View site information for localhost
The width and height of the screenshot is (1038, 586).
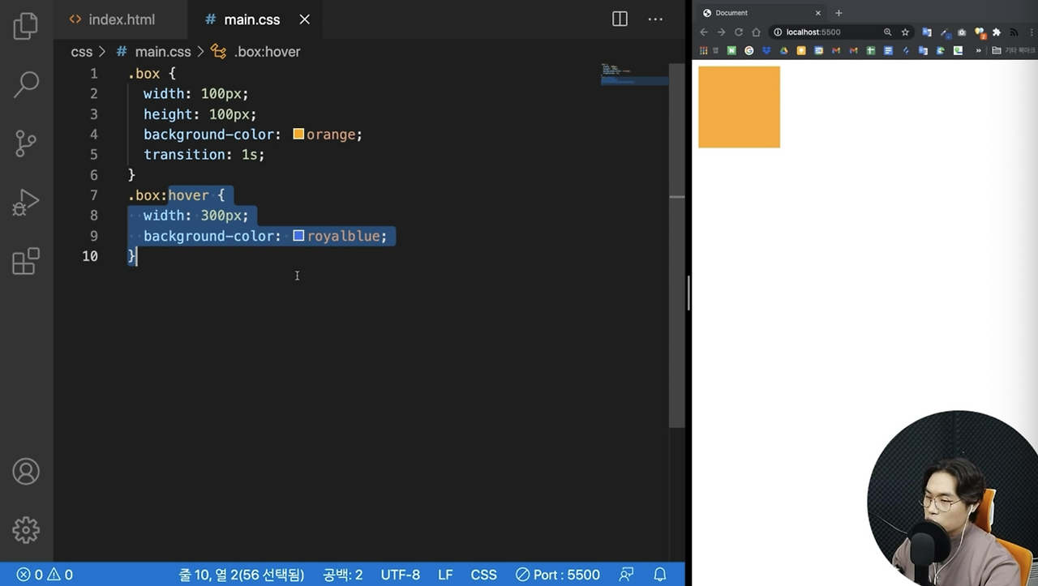(778, 32)
